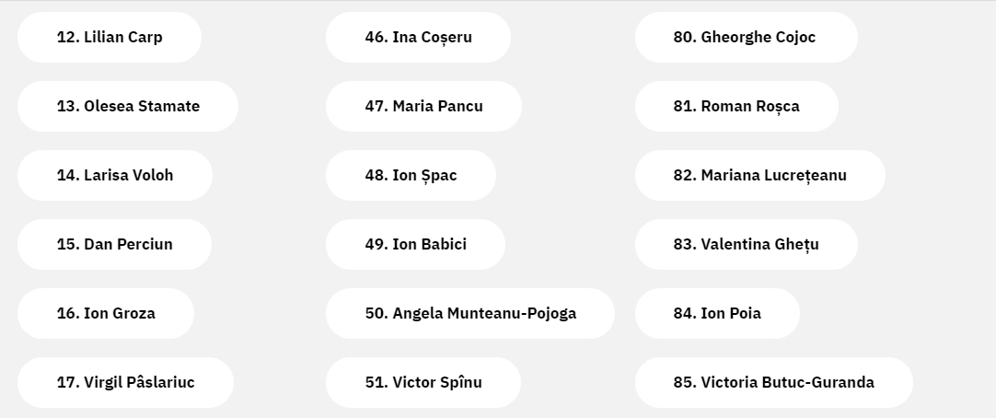Open 17. Virgil Pâslariuc profile
Screen dimensions: 996x418
tap(125, 382)
